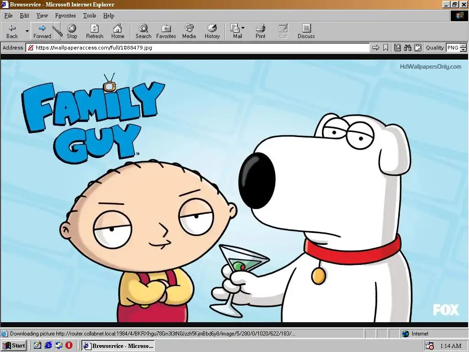Stop the page from loading

click(72, 32)
